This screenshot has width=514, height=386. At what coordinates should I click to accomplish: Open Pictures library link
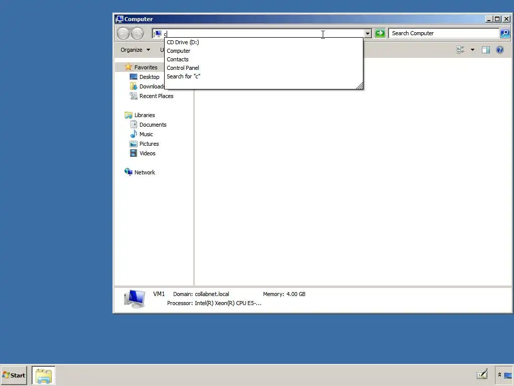tap(149, 144)
